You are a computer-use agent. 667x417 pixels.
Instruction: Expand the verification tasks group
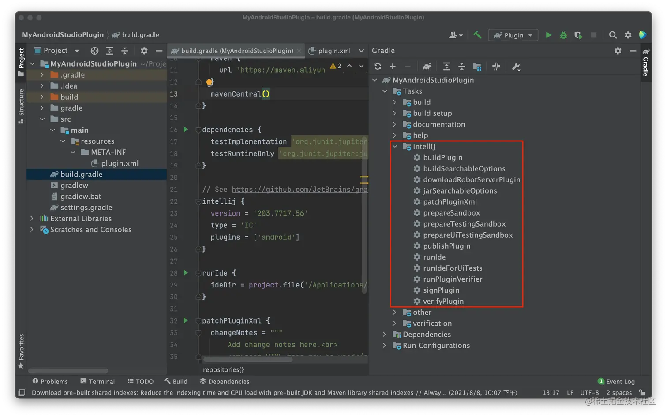(395, 323)
